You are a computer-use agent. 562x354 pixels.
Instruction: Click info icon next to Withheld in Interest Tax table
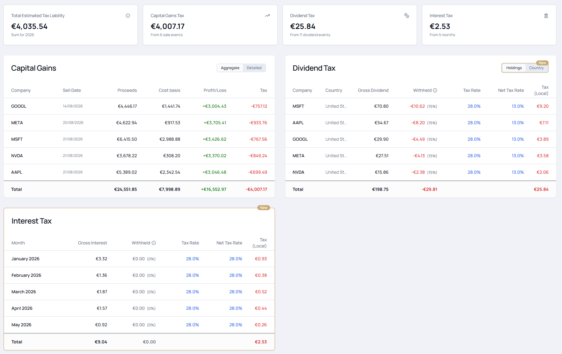154,243
